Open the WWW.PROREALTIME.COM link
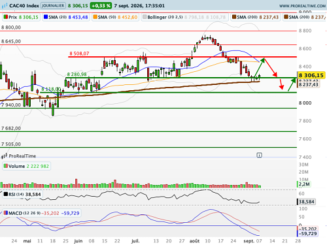The width and height of the screenshot is (327, 245). [302, 6]
